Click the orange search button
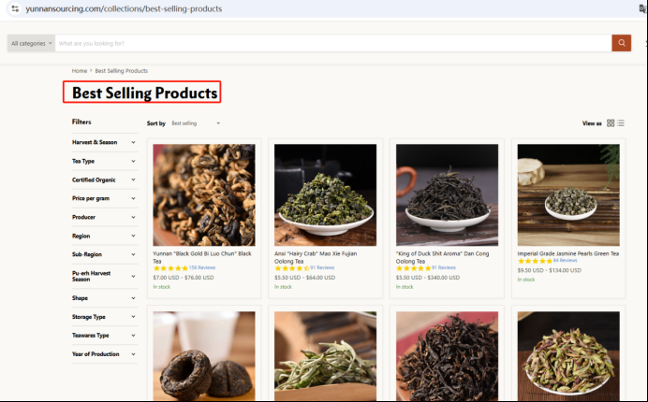The width and height of the screenshot is (648, 402). pos(621,43)
